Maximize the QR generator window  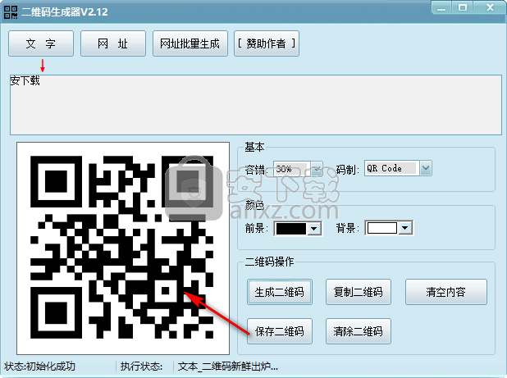pyautogui.click(x=463, y=7)
